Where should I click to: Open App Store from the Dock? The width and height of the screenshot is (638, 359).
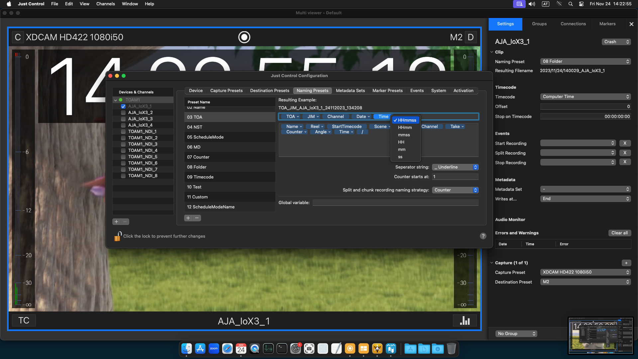point(200,349)
